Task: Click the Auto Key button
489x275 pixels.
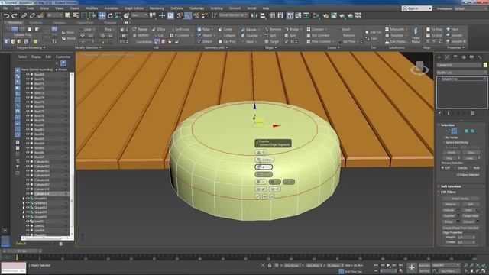Action: click(424, 265)
